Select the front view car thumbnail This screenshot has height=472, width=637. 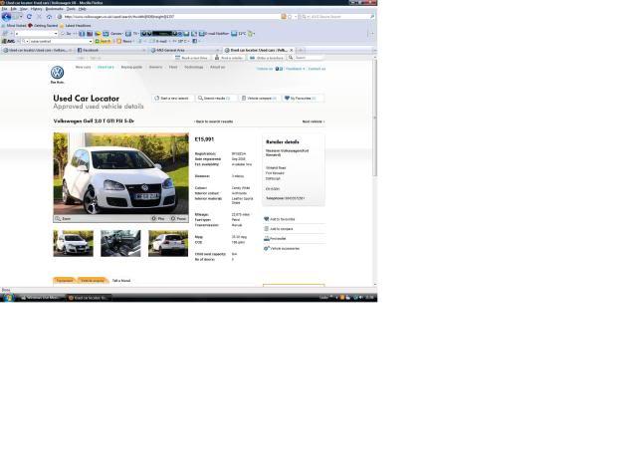click(x=73, y=244)
